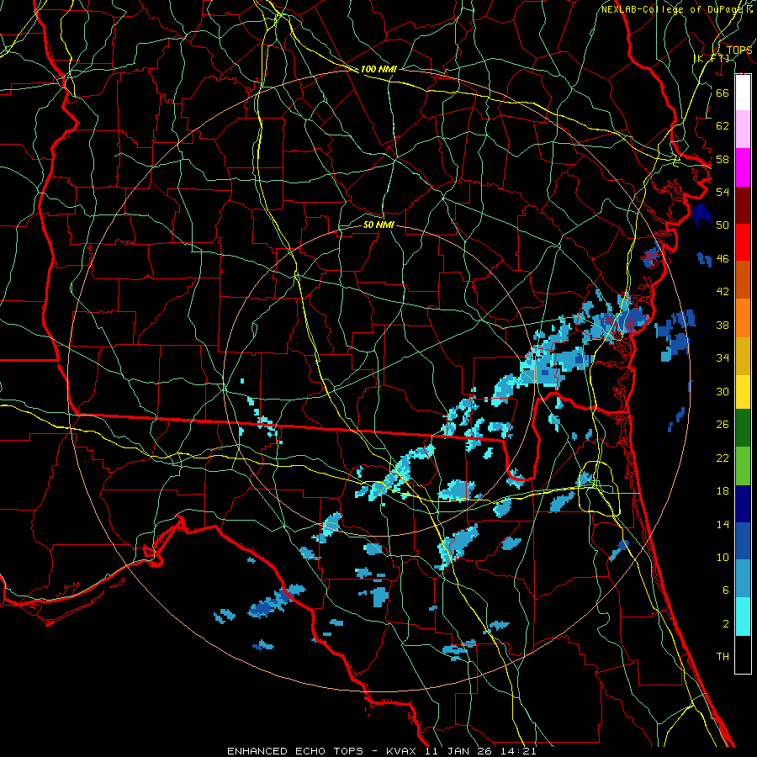This screenshot has width=757, height=757.
Task: Click the TOPS legend title
Action: coord(739,50)
